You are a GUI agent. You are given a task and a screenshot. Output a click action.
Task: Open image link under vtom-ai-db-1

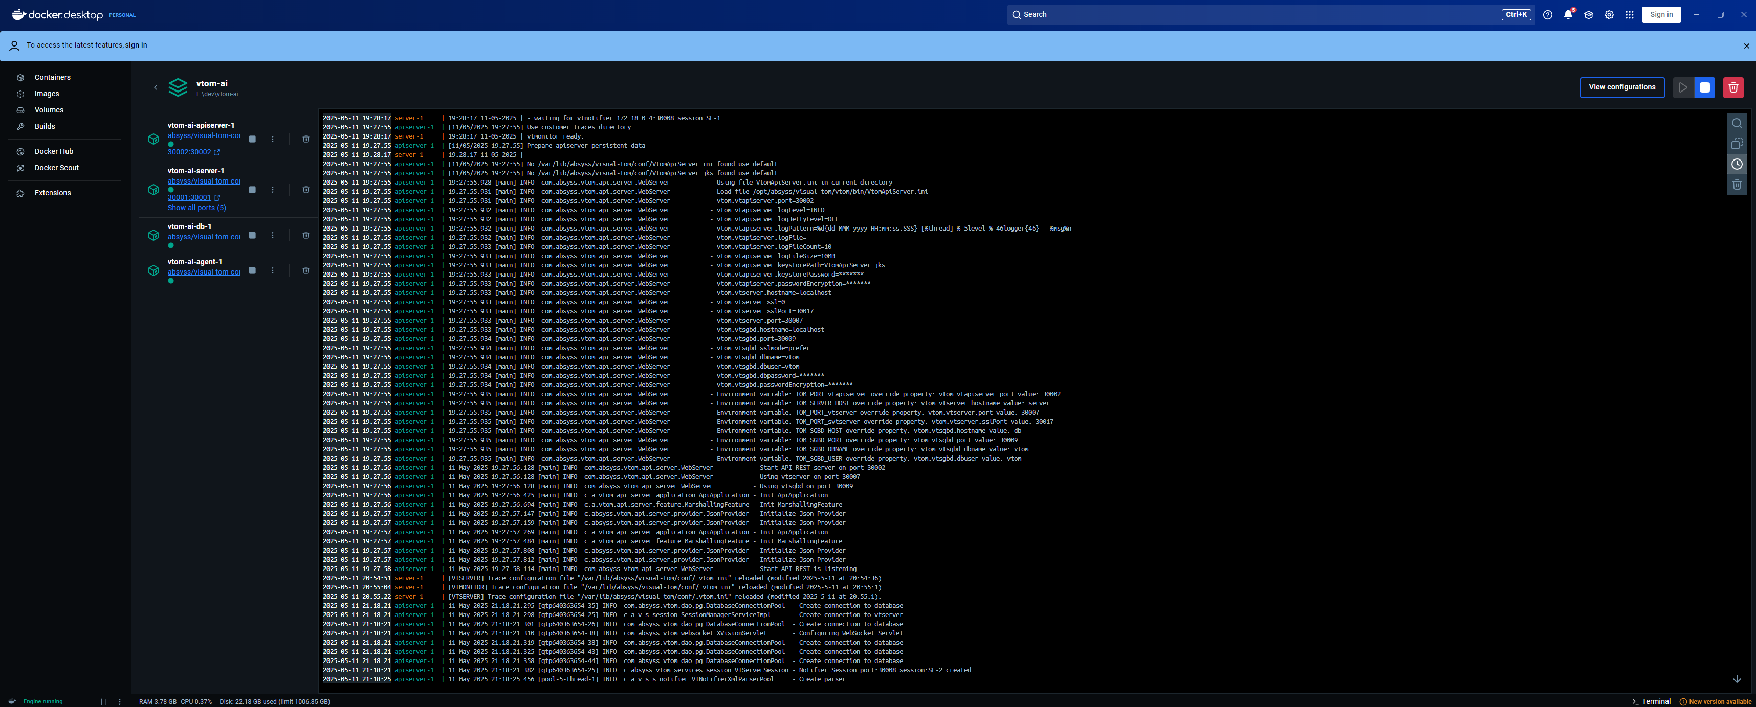[x=204, y=238]
